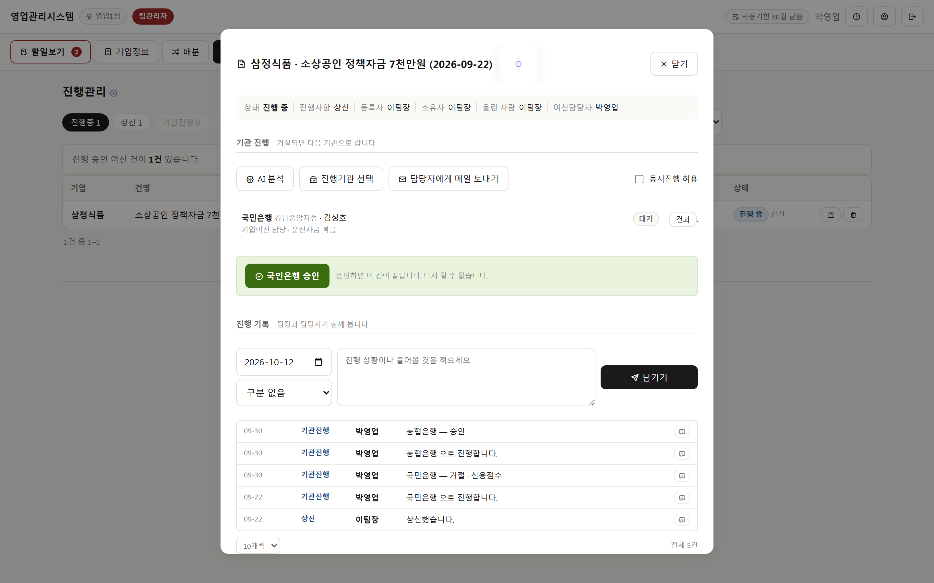Enable the 동시진행 허용 checkbox

click(x=639, y=179)
